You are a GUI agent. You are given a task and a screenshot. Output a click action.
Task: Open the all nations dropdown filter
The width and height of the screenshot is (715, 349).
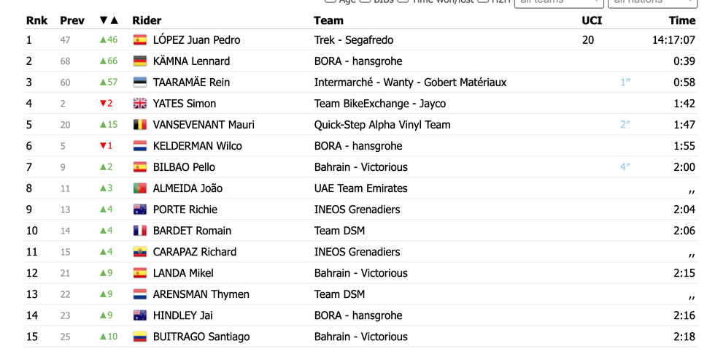[652, 2]
